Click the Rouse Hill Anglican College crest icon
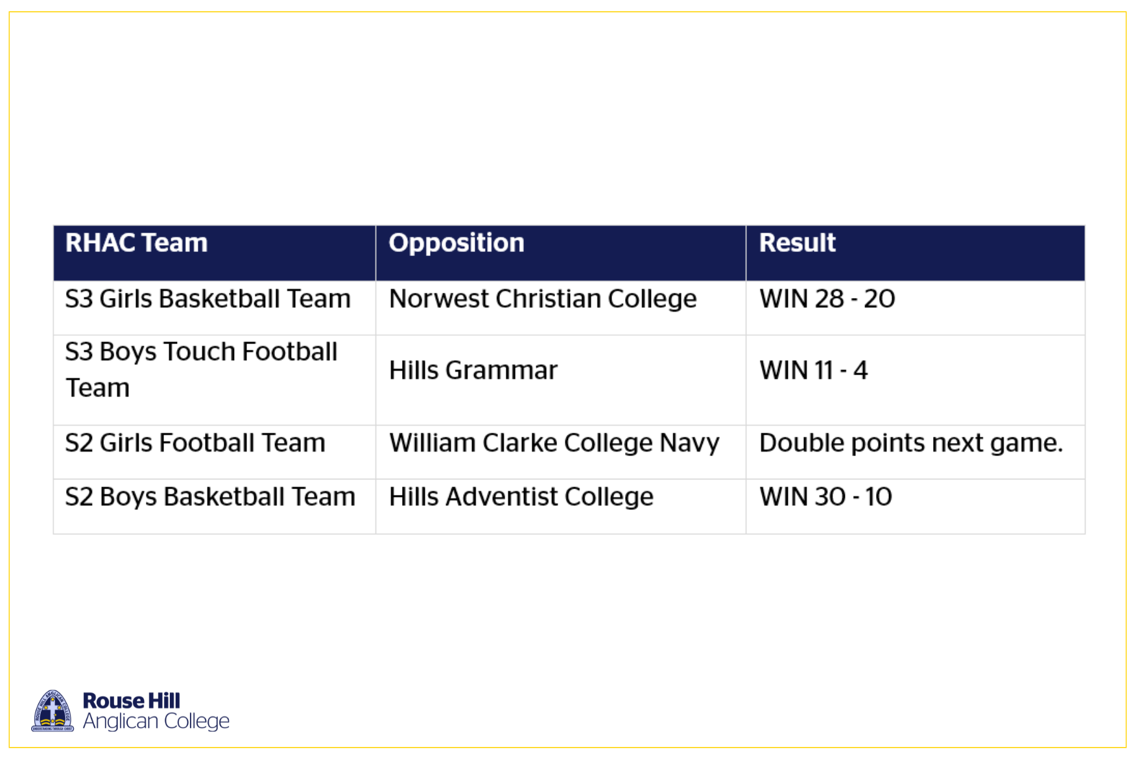Screen dimensions: 1138x758 pos(53,711)
